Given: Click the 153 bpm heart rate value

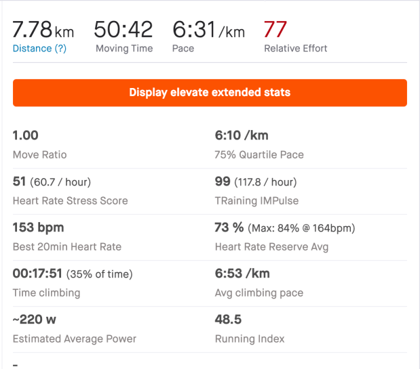Looking at the screenshot, I should click(x=38, y=227).
